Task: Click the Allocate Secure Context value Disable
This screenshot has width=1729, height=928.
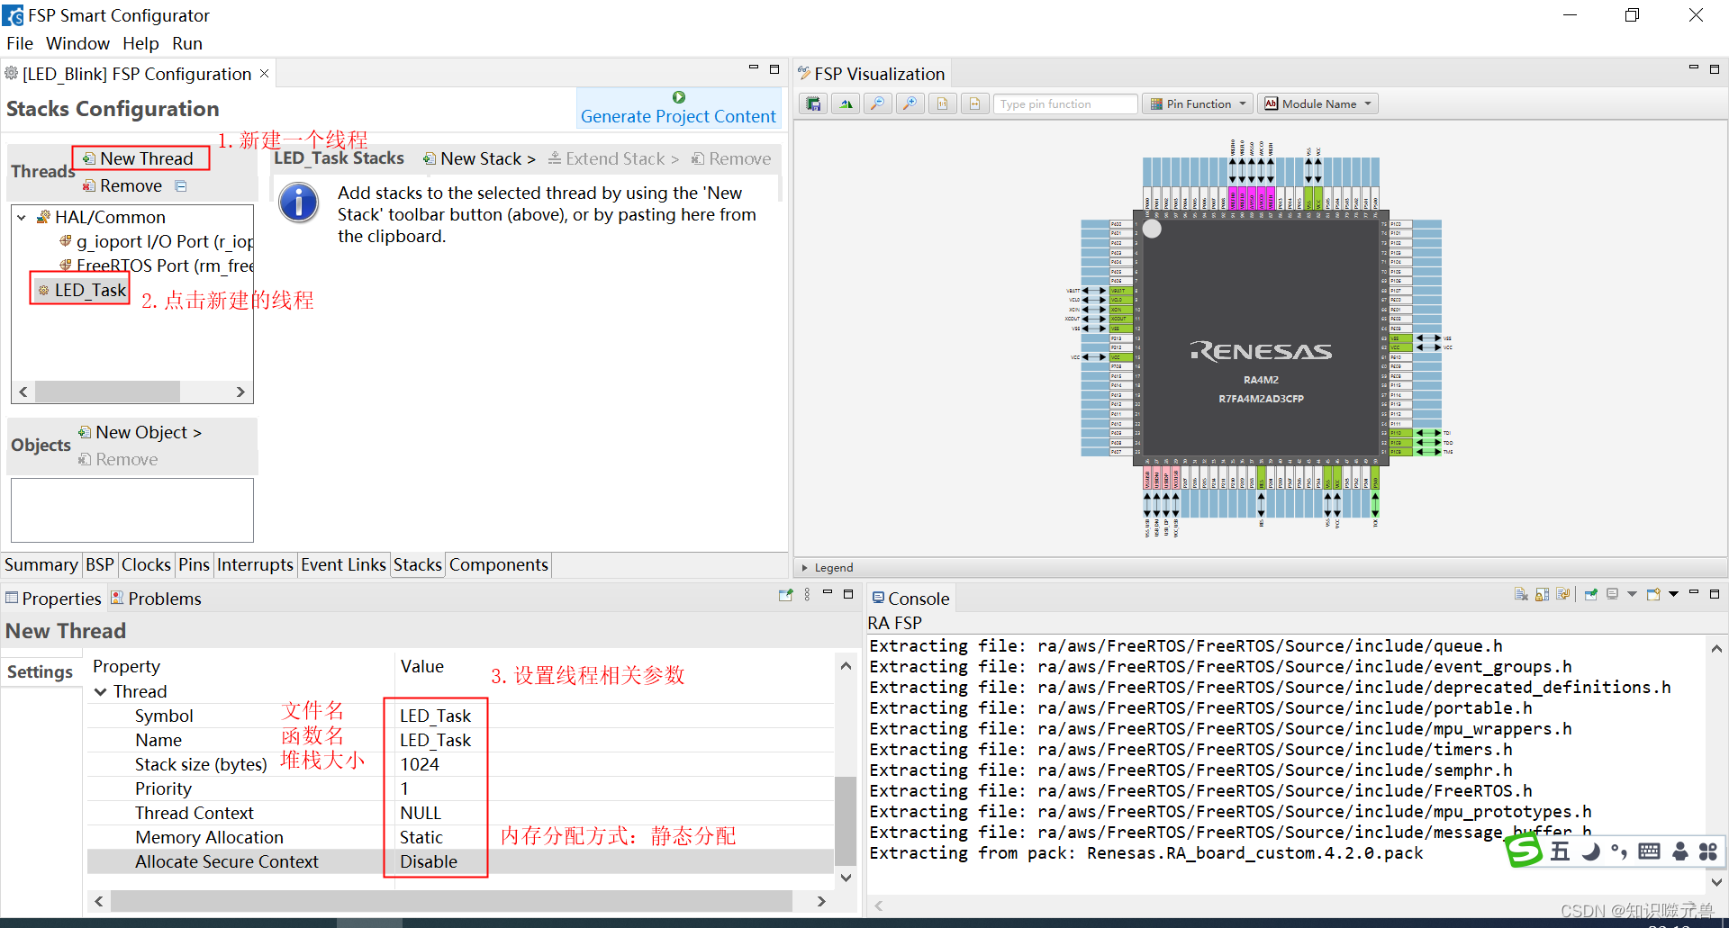Action: point(429,861)
